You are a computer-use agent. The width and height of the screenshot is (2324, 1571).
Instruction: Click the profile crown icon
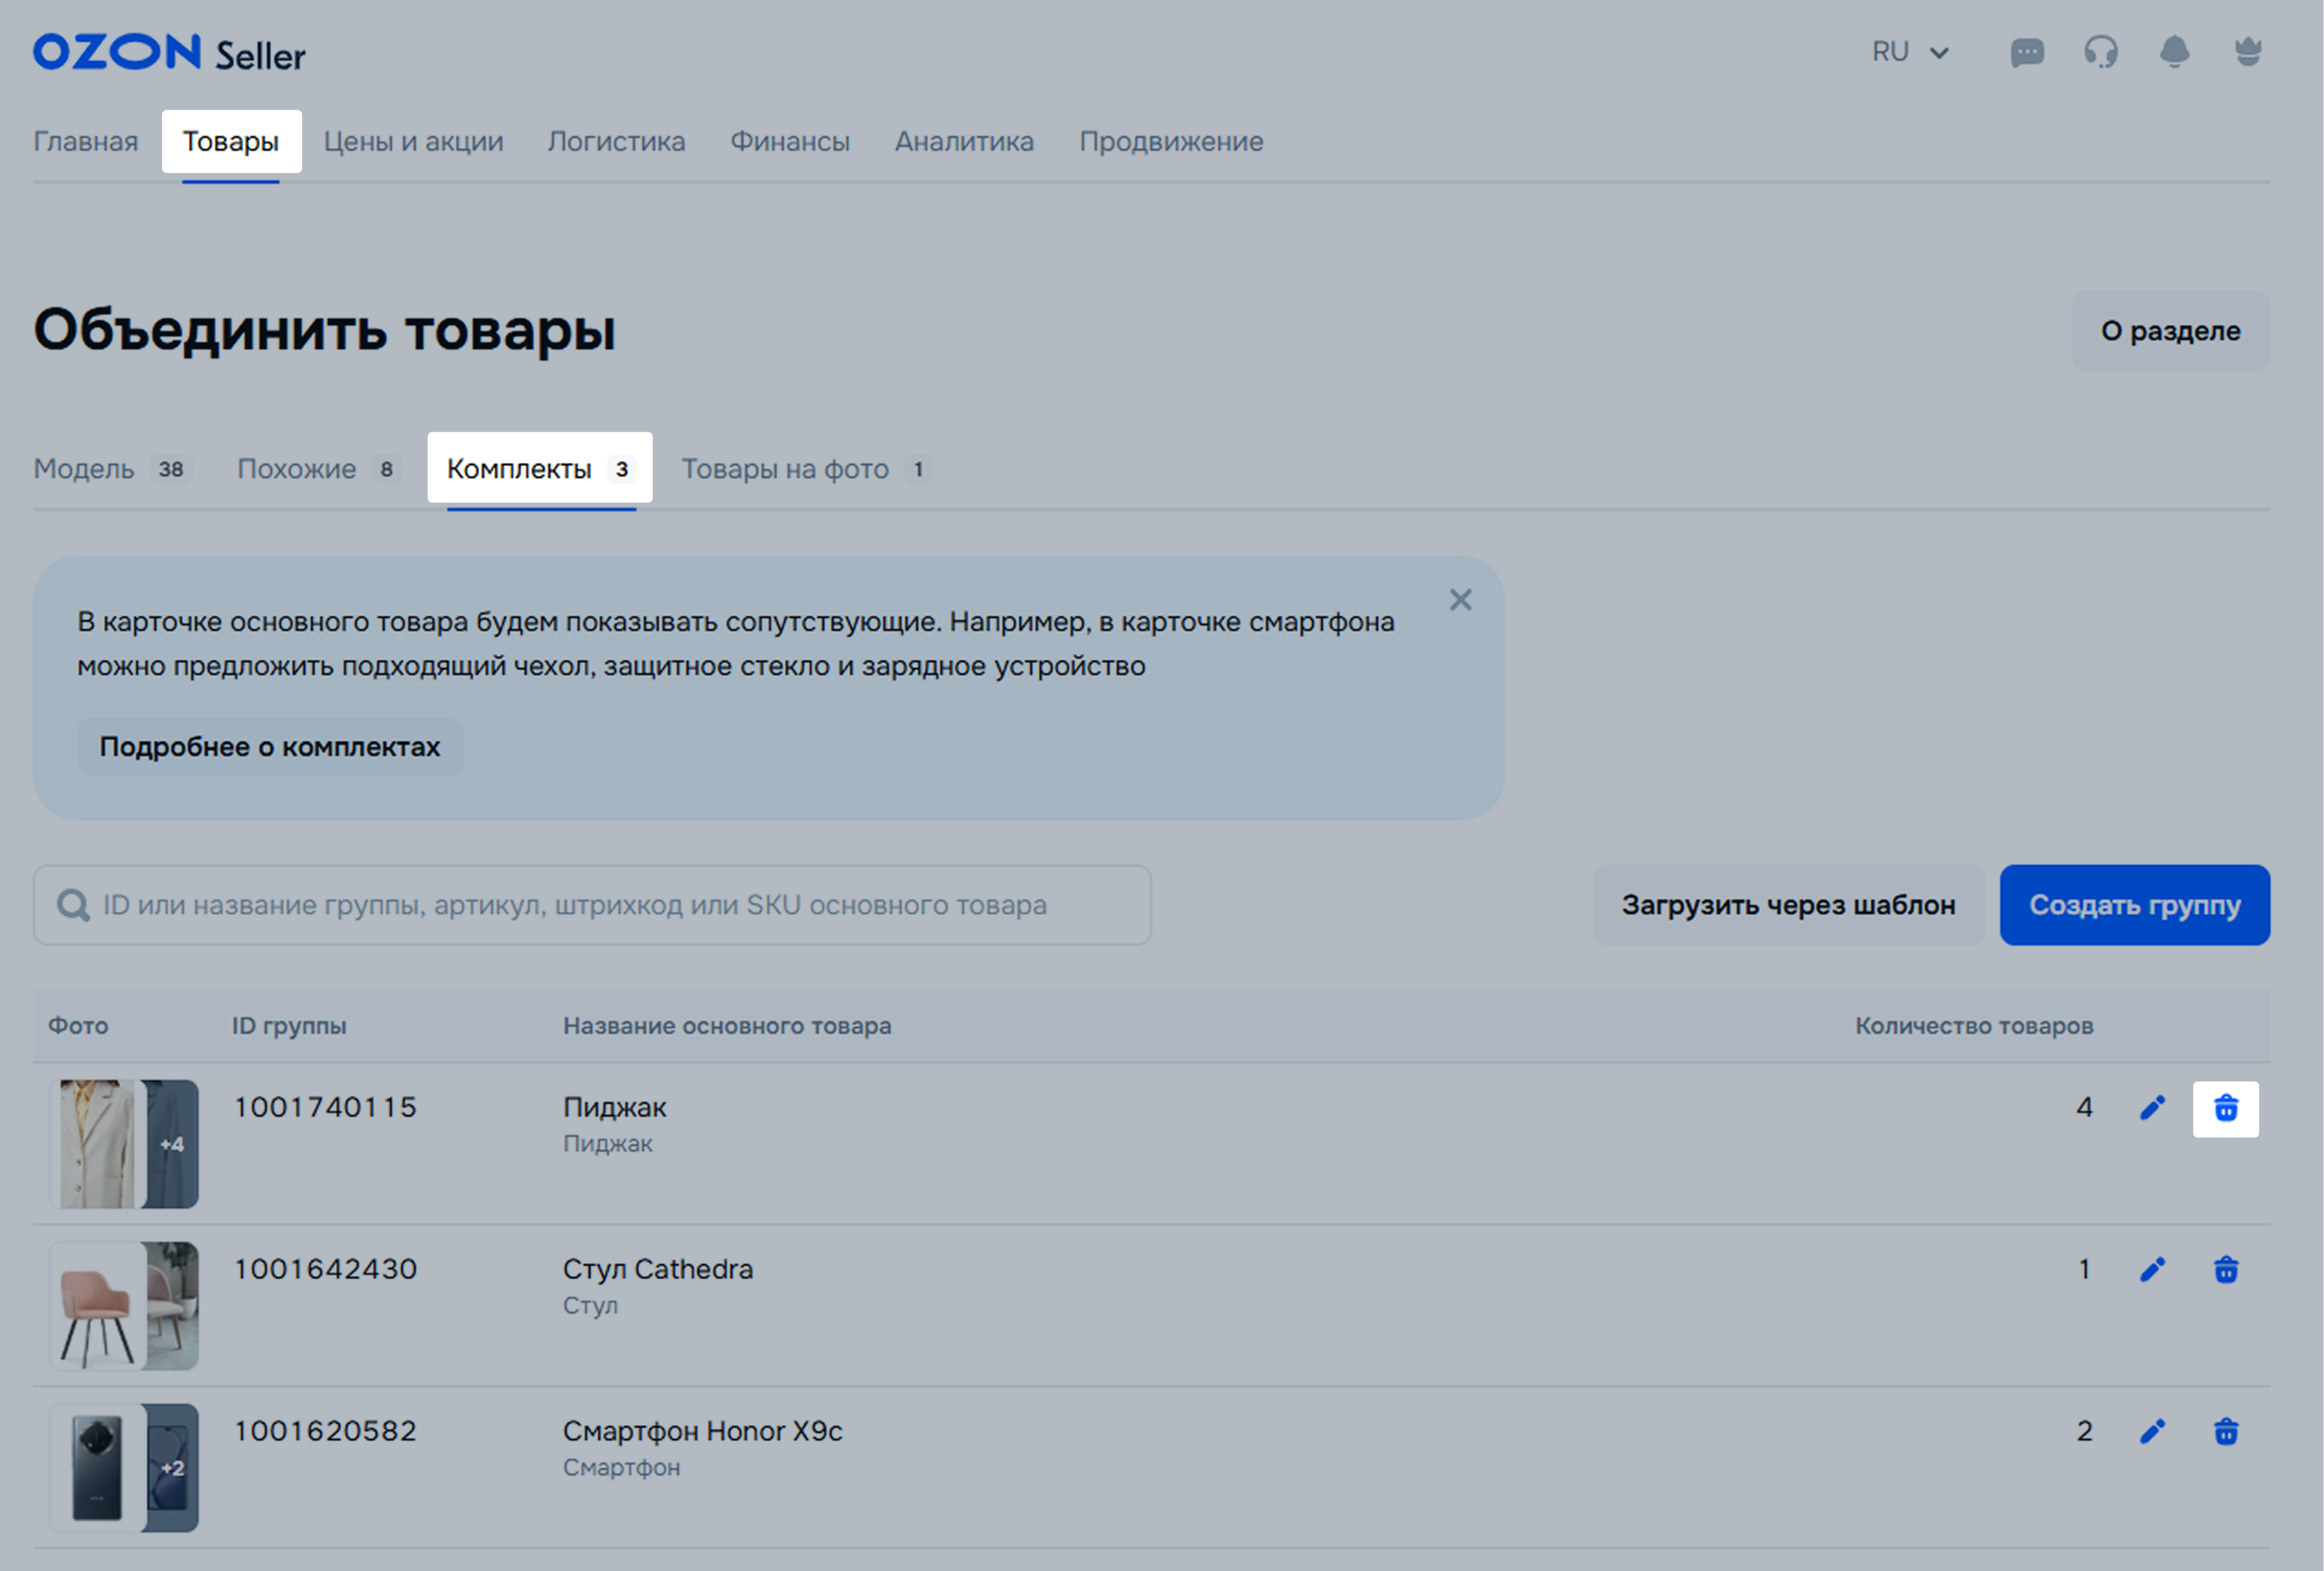(2248, 52)
